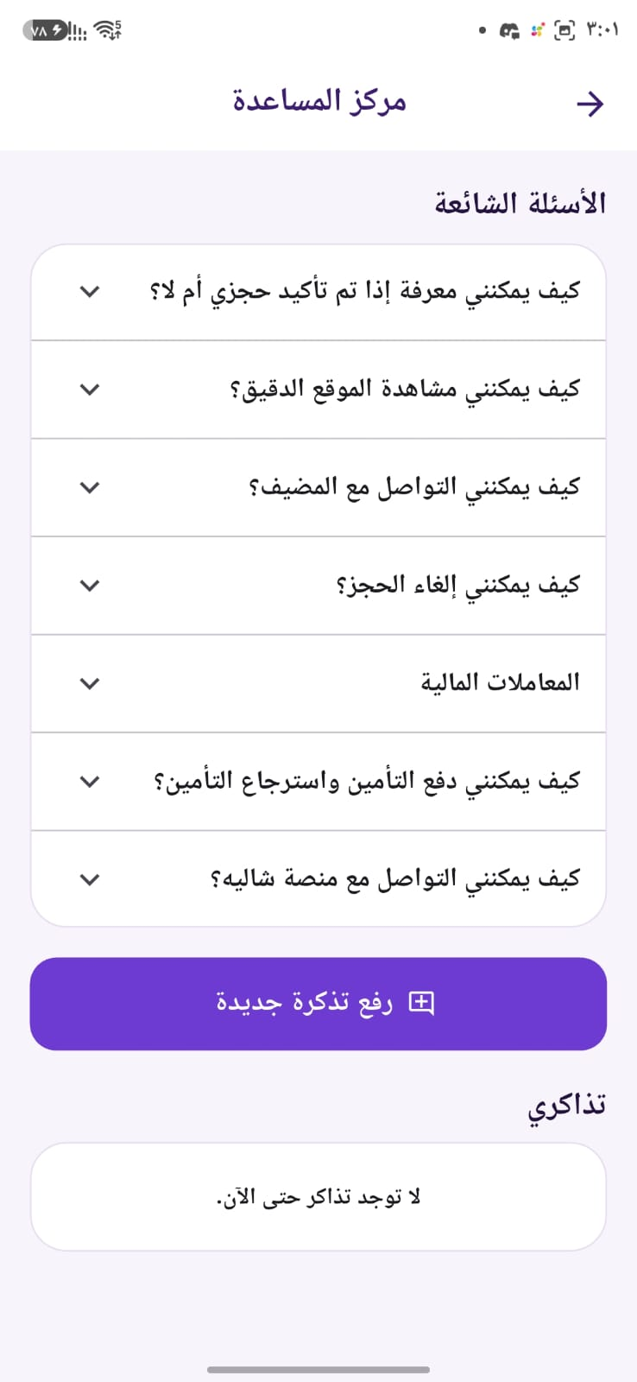
Task: Tap the back arrow in the header
Action: (590, 105)
